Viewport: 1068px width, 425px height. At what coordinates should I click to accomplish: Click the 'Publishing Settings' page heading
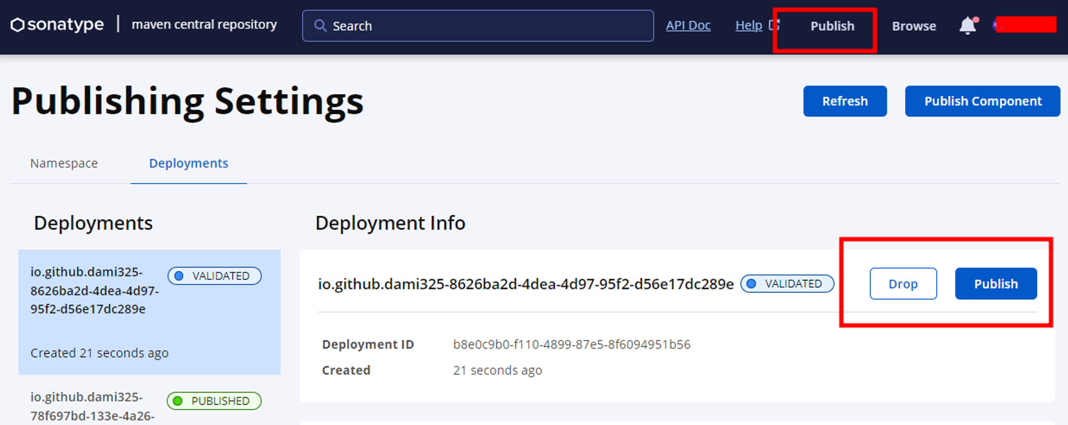pyautogui.click(x=187, y=101)
